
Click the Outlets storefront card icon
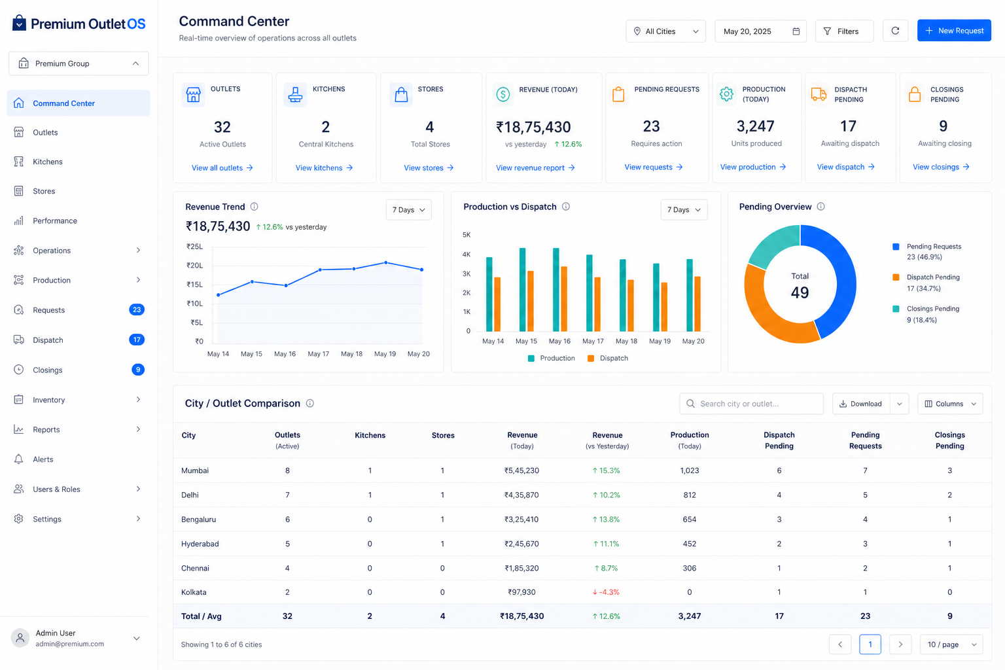193,94
